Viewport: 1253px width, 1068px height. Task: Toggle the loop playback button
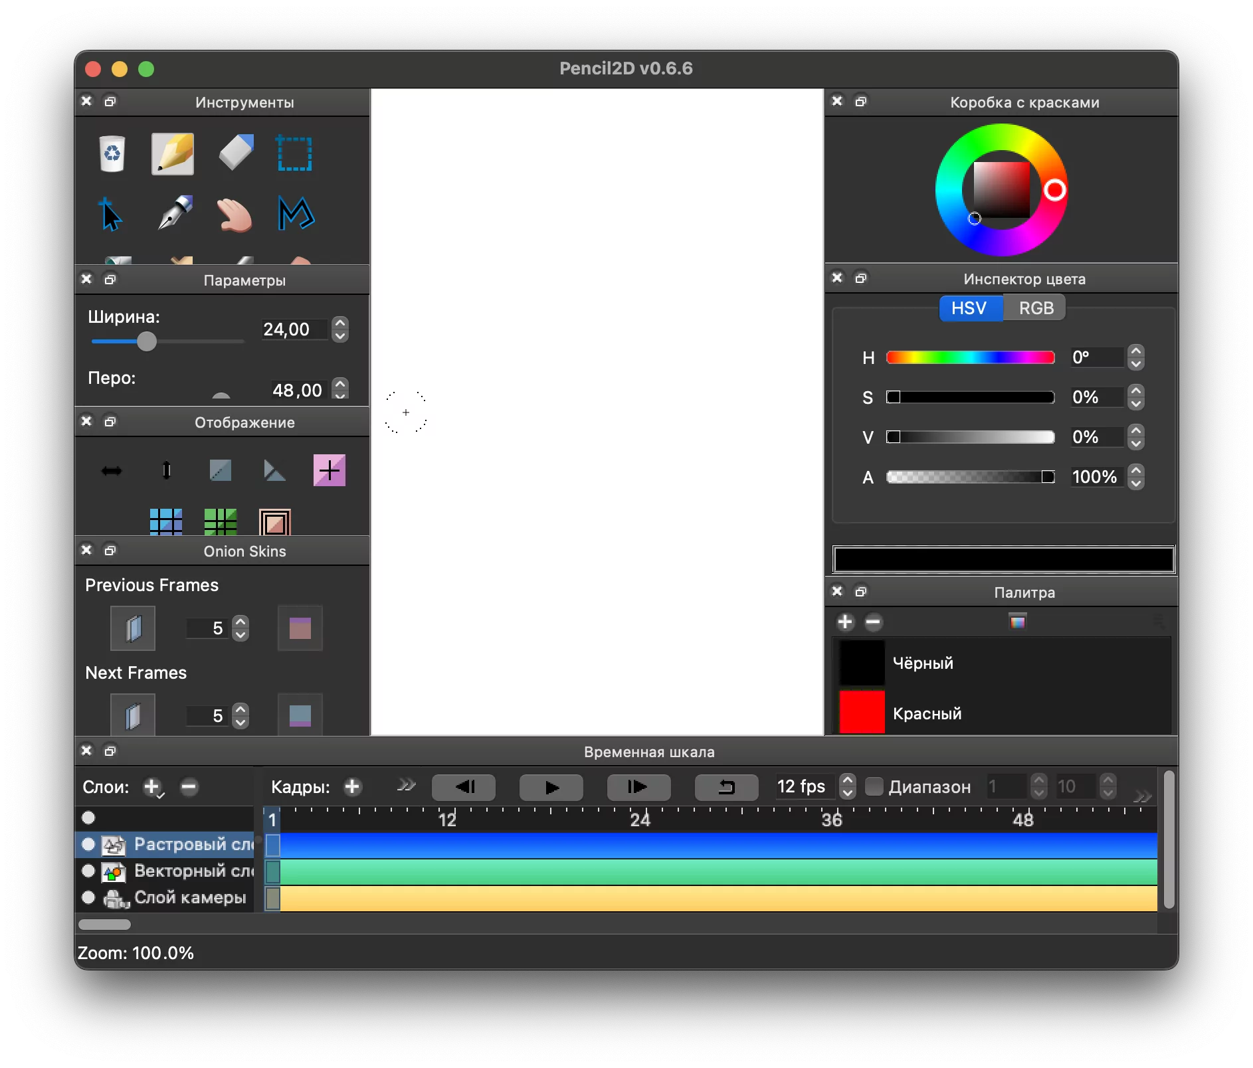[726, 788]
